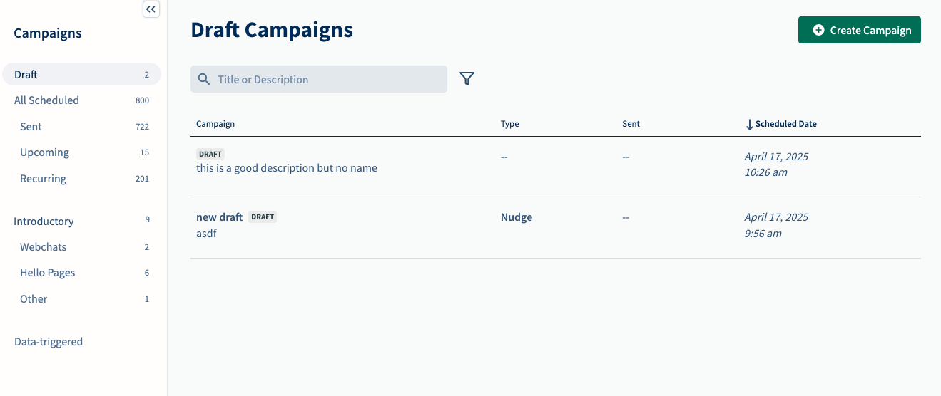The height and width of the screenshot is (396, 941).
Task: Open All Scheduled campaigns
Action: click(x=82, y=100)
